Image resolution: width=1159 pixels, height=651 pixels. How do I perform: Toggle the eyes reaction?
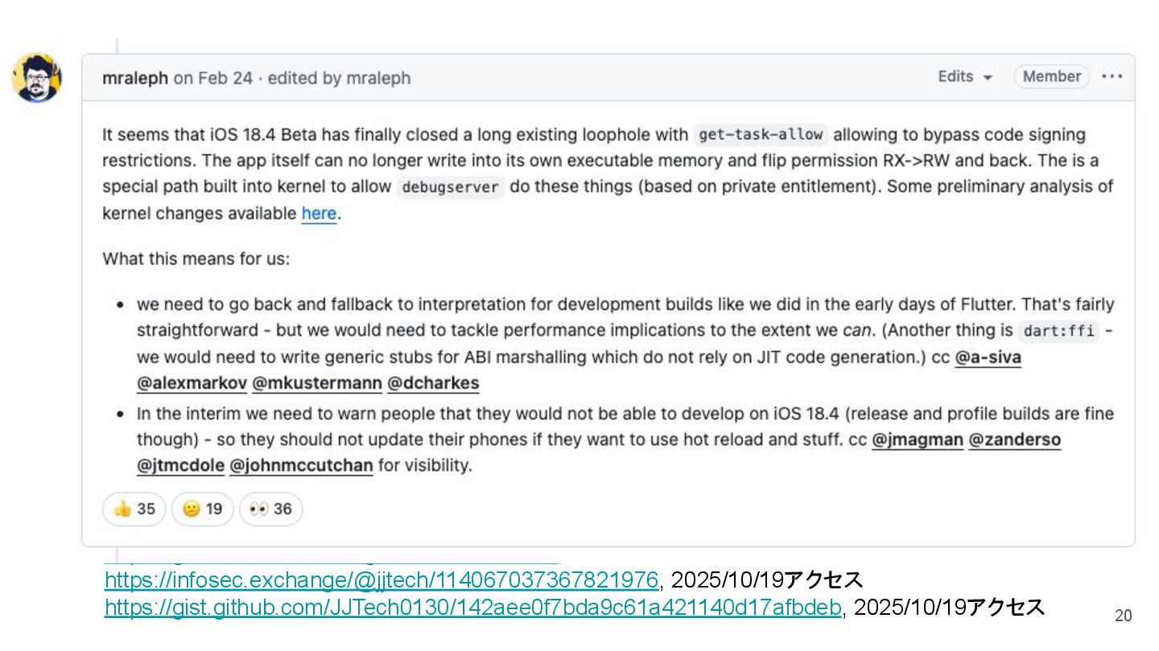click(x=271, y=509)
